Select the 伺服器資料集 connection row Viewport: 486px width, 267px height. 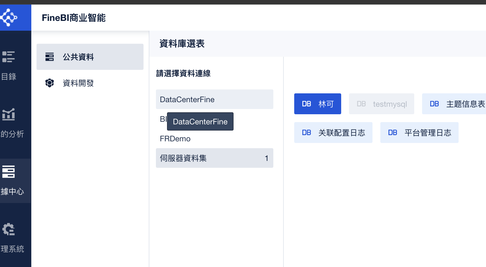(215, 158)
